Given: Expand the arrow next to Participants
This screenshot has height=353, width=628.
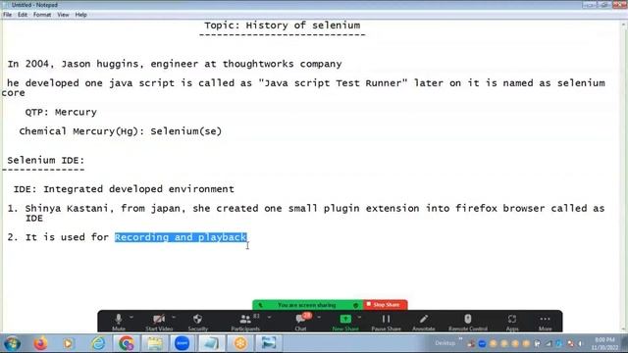Looking at the screenshot, I should click(269, 318).
